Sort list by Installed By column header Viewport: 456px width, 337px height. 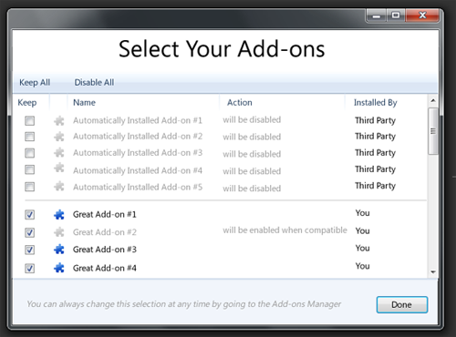coord(376,103)
